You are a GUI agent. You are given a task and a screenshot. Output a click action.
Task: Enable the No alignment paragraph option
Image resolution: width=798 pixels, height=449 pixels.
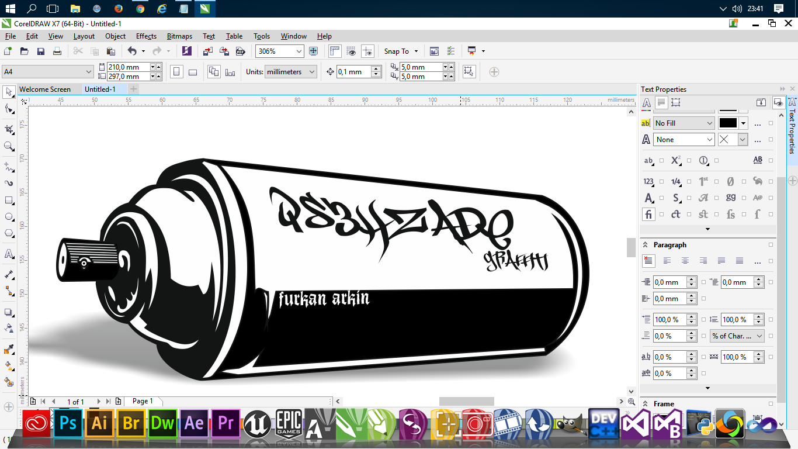tap(648, 261)
